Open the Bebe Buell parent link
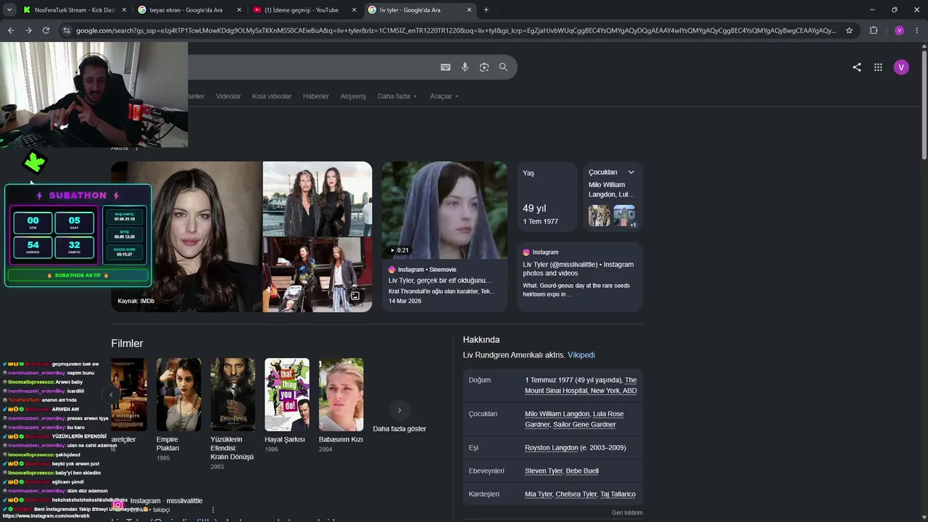The image size is (928, 522). coord(582,471)
